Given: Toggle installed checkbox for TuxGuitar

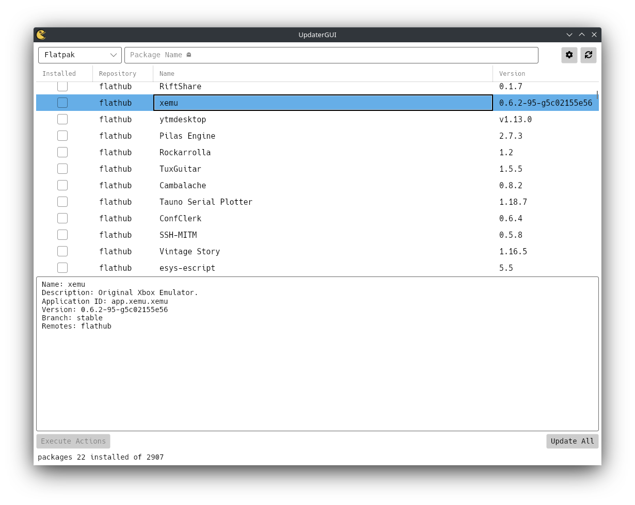Looking at the screenshot, I should coord(62,169).
